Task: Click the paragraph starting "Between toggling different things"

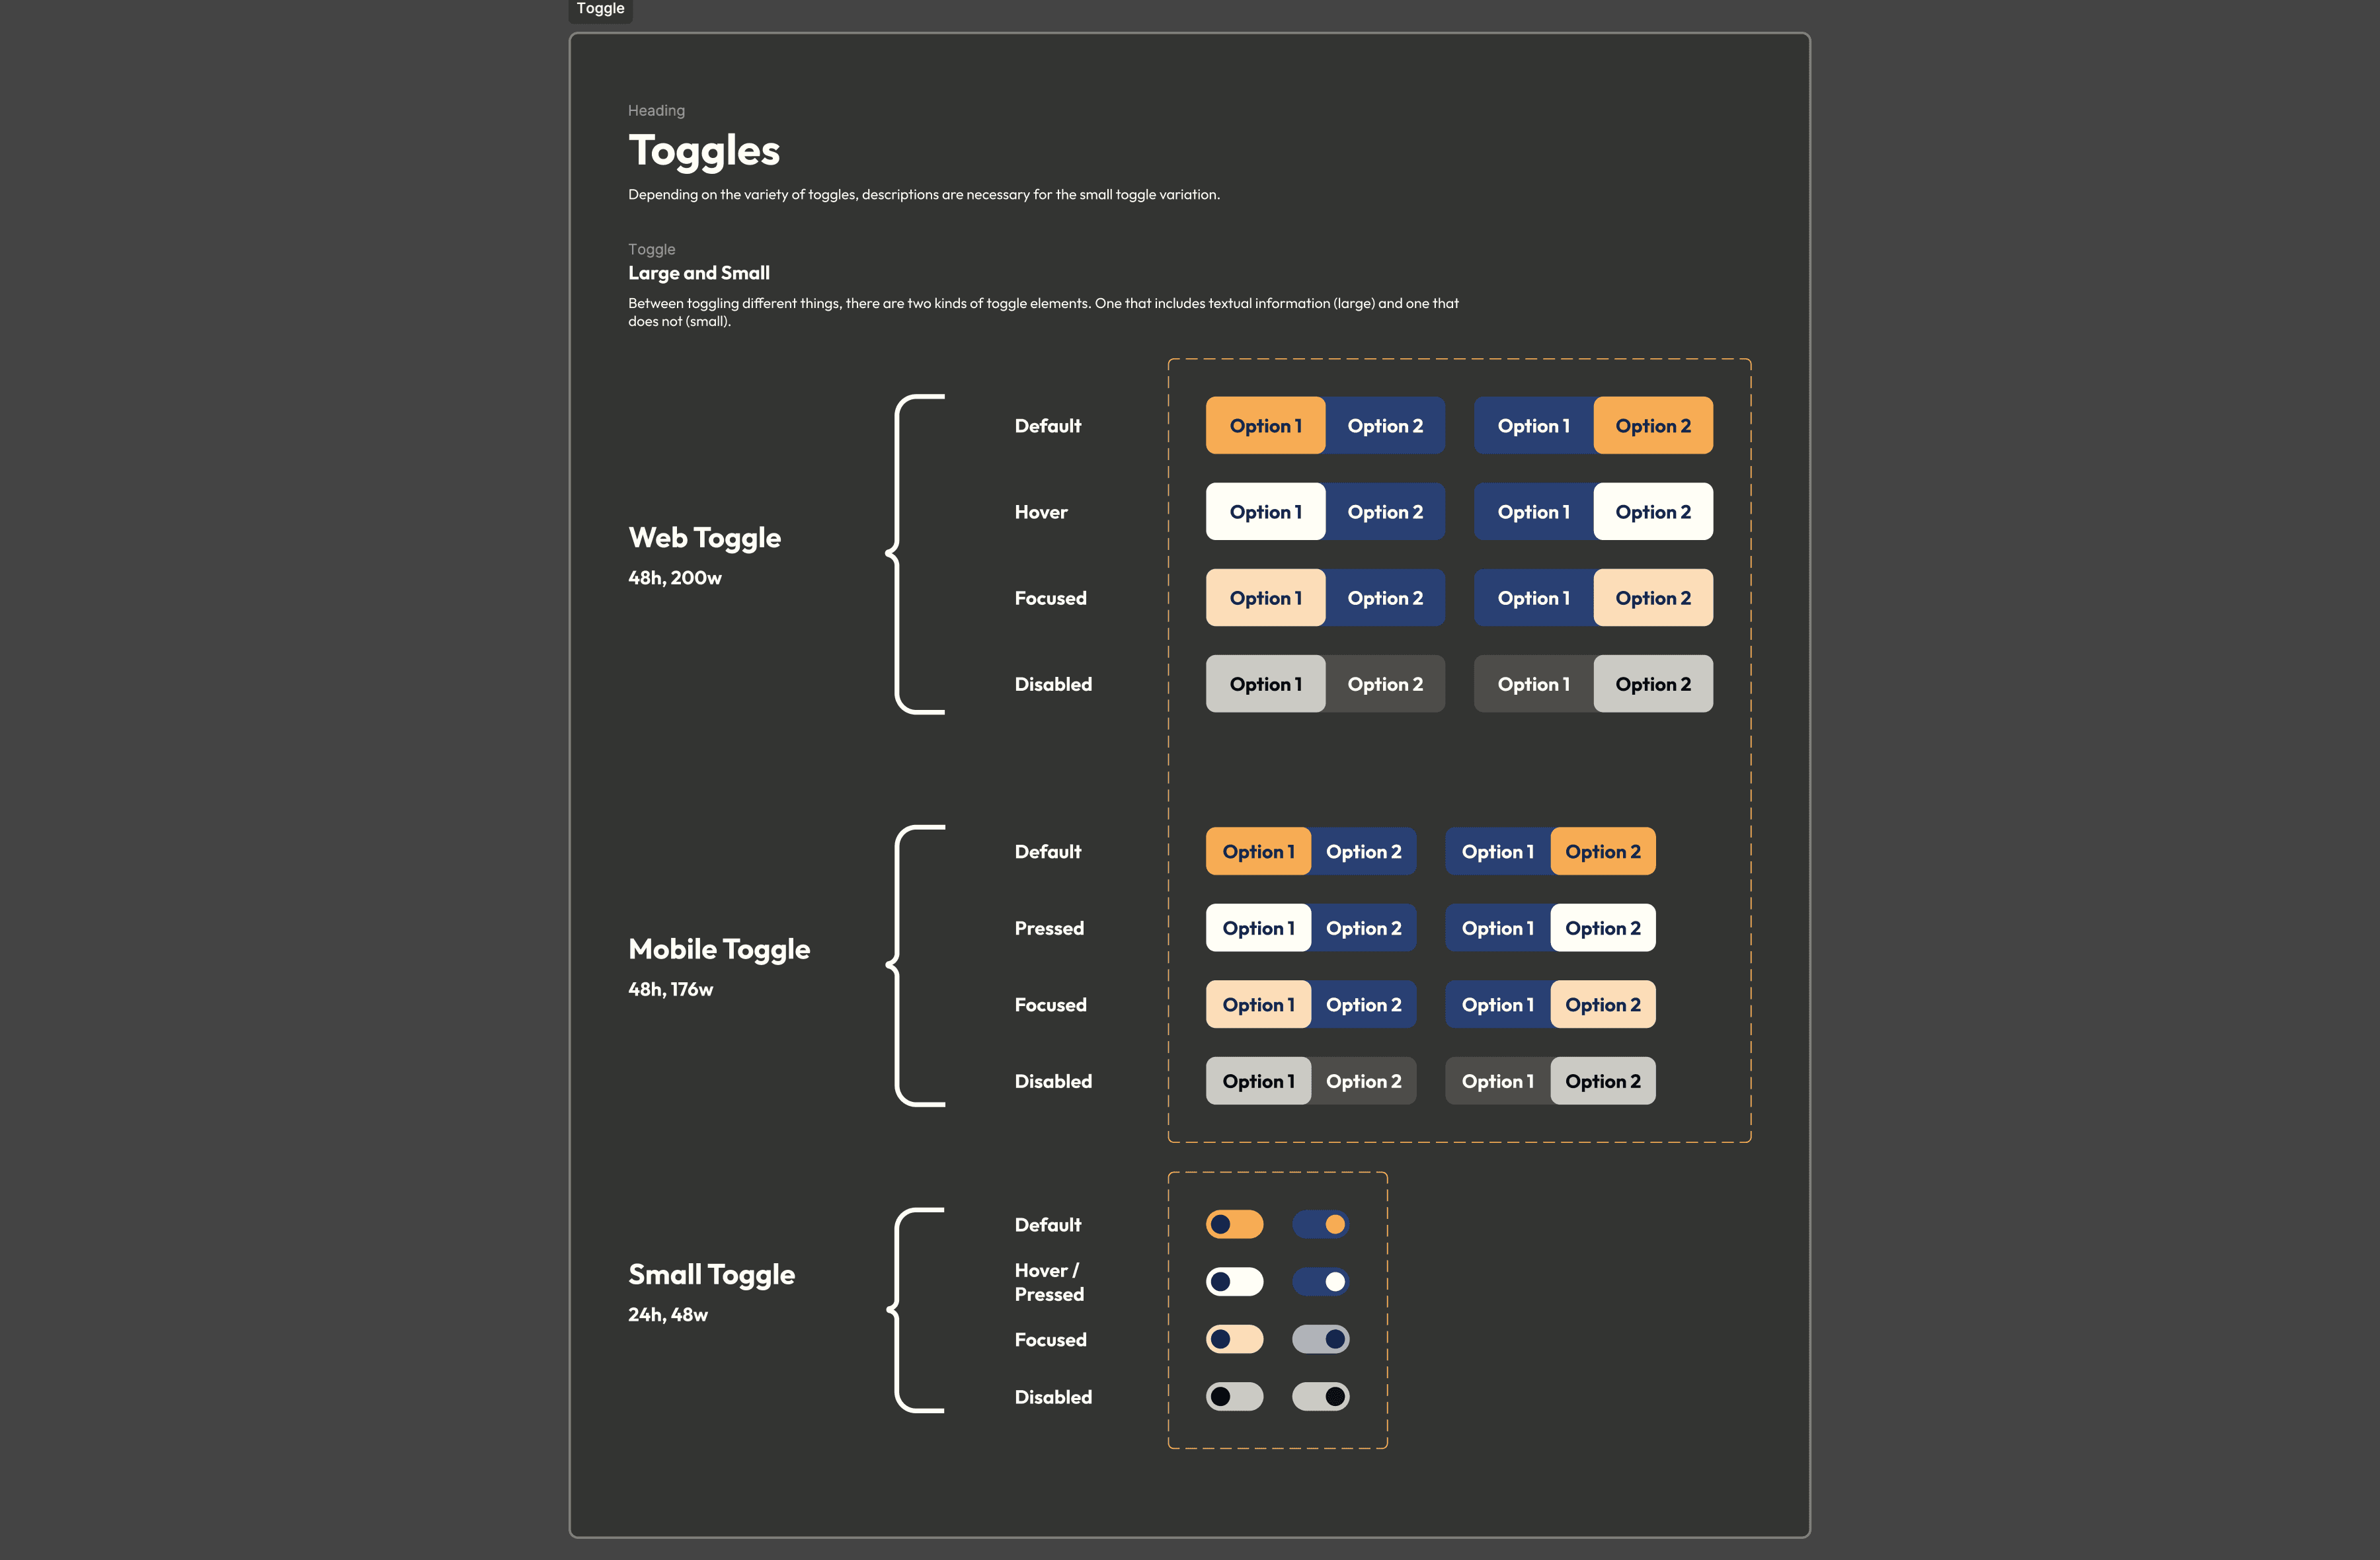Action: [x=1043, y=312]
